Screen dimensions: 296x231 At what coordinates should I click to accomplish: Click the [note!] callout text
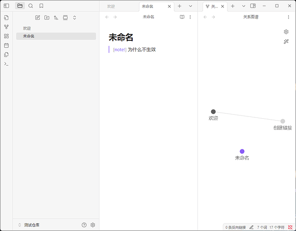point(120,49)
